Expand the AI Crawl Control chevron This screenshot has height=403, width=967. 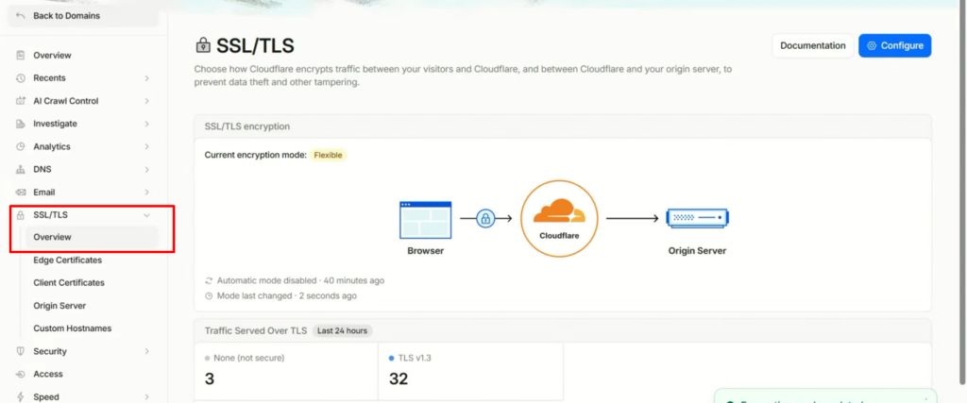[146, 101]
